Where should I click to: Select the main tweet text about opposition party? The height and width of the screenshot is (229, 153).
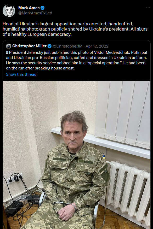pos(75,29)
